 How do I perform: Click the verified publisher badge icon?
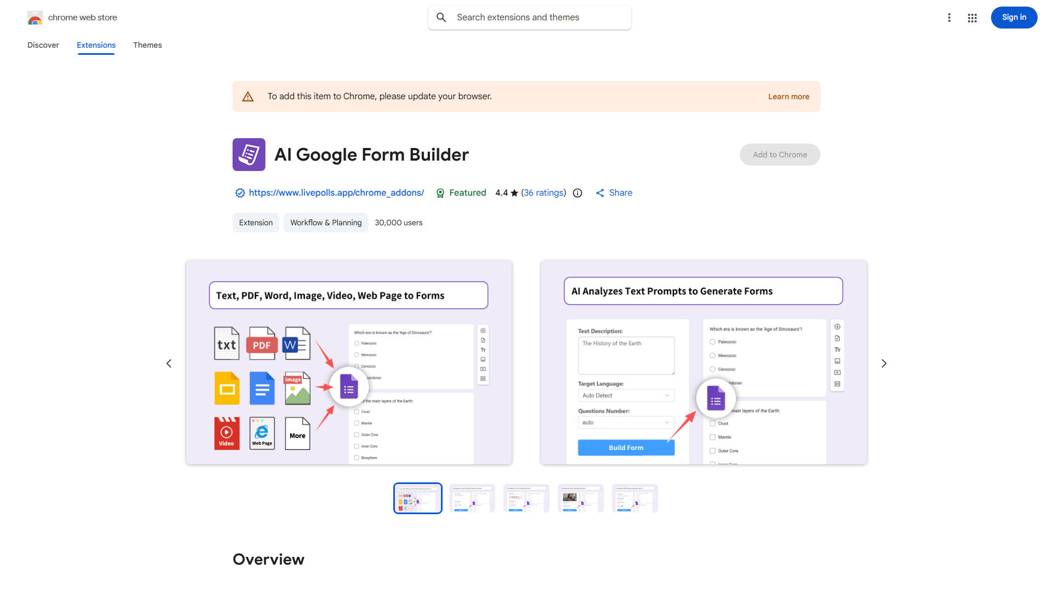tap(240, 192)
